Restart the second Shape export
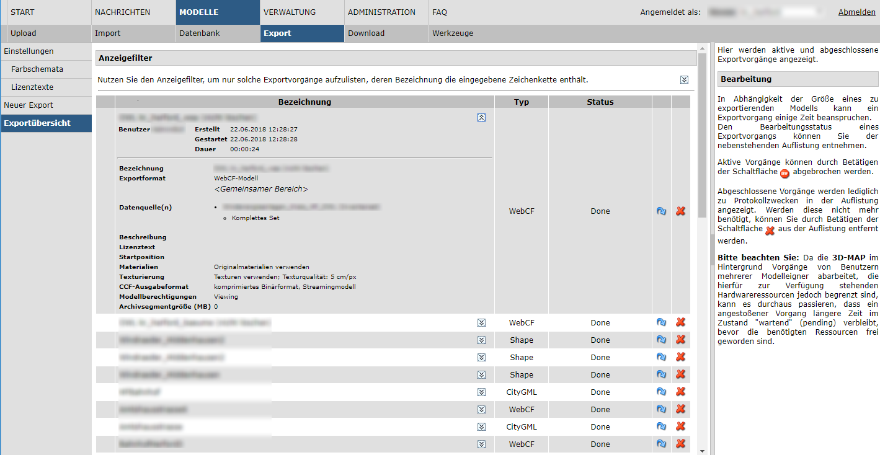 click(x=661, y=357)
